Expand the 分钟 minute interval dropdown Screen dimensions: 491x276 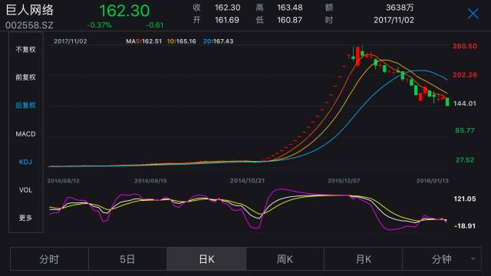coord(442,259)
